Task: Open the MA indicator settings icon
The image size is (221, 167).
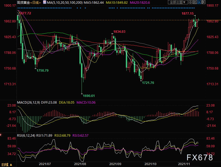Action: click(45, 2)
